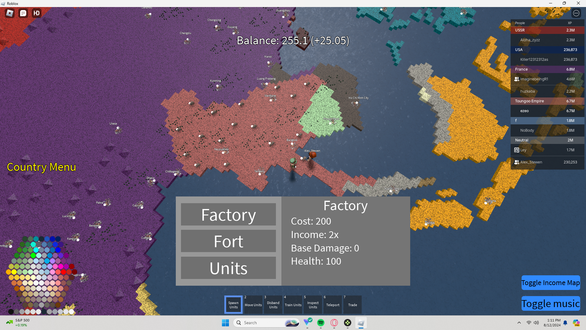The height and width of the screenshot is (330, 586).
Task: Select the Fort build option
Action: (228, 241)
